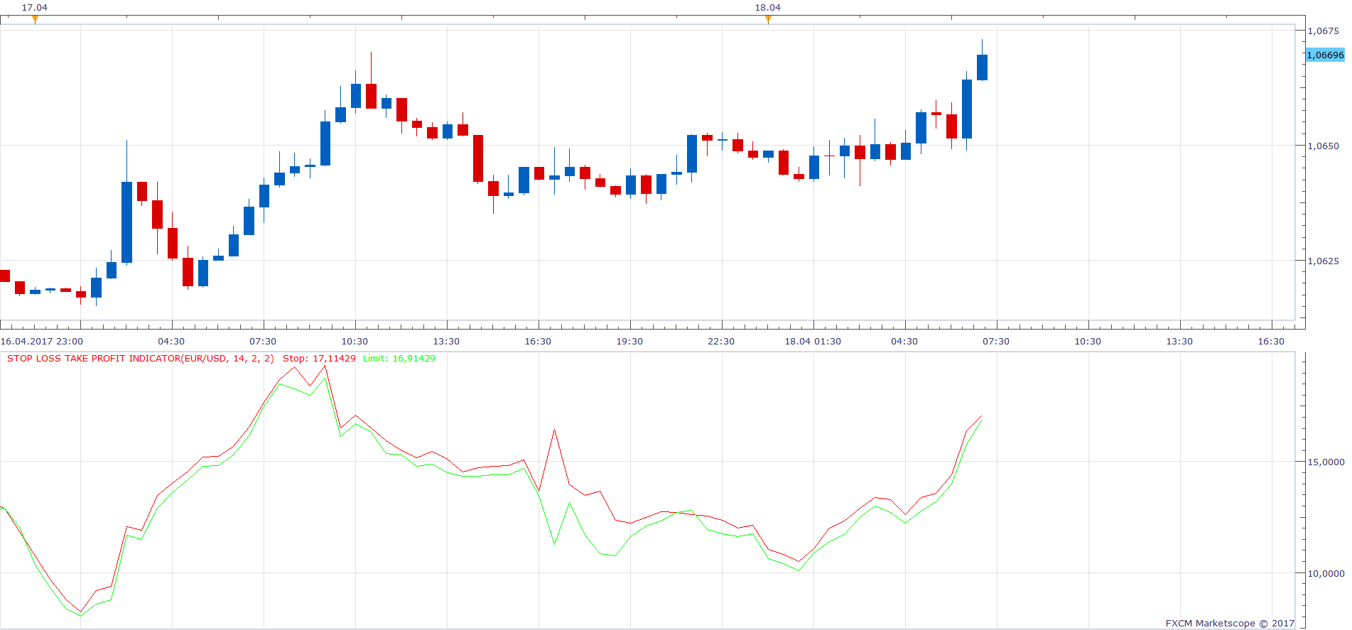Click the Stop: 17,11429 value label
1352x630 pixels.
pyautogui.click(x=319, y=359)
